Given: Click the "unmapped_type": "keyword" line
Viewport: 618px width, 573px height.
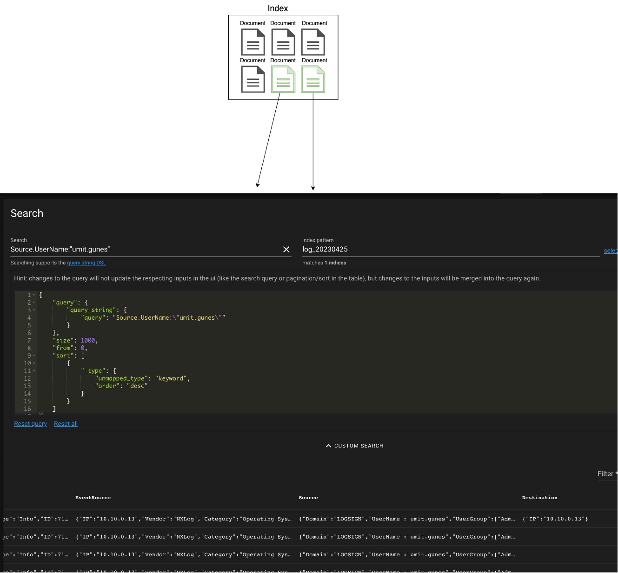Looking at the screenshot, I should [142, 379].
